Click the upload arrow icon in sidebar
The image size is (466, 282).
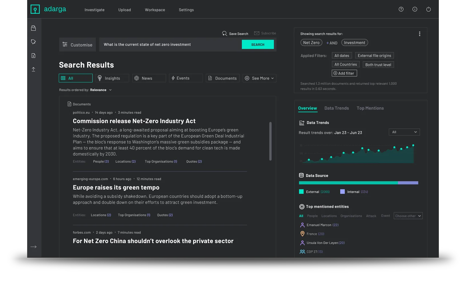pos(33,69)
